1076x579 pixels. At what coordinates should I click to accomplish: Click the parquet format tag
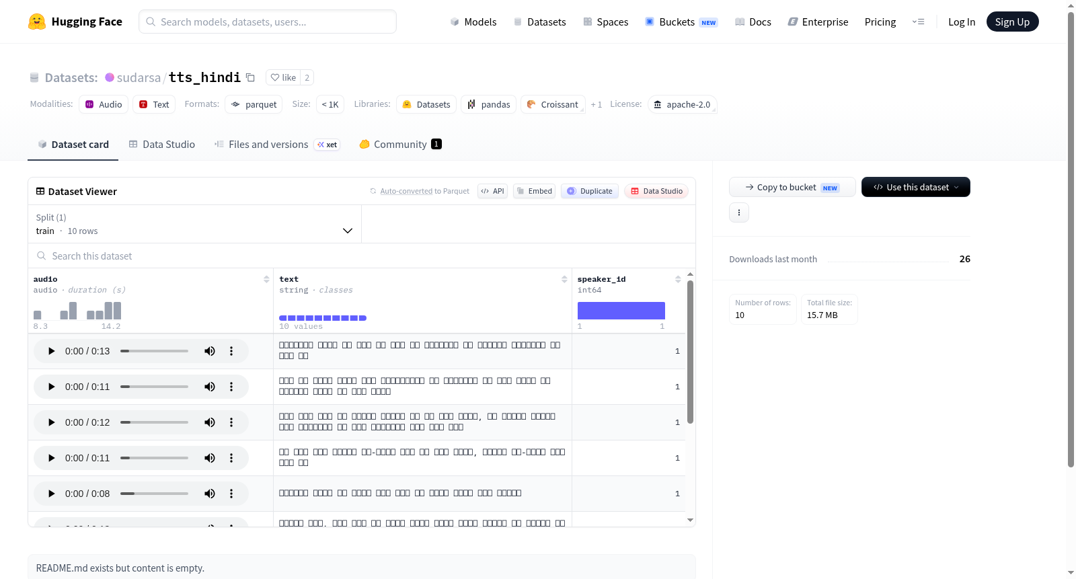click(x=254, y=104)
